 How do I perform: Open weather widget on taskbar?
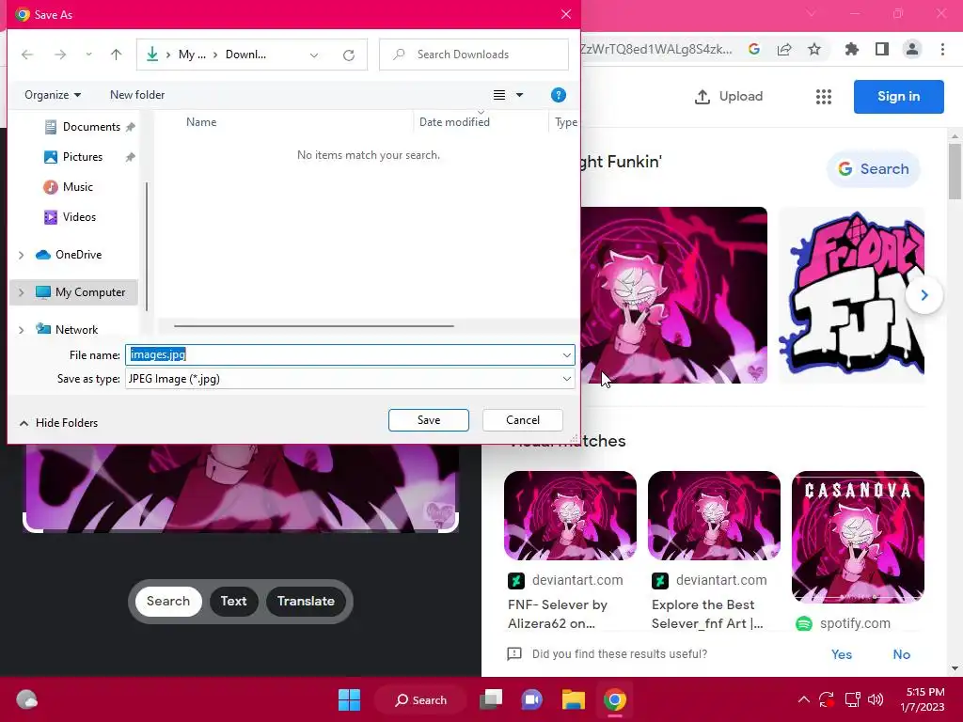[26, 699]
